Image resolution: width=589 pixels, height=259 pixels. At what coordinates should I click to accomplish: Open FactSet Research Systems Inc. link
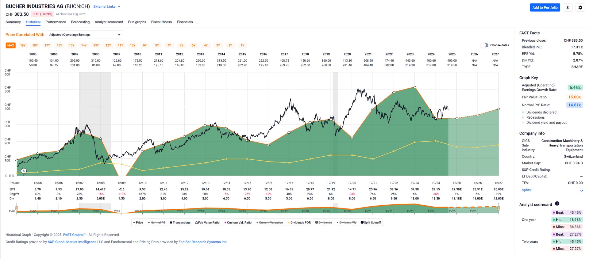pos(203,242)
